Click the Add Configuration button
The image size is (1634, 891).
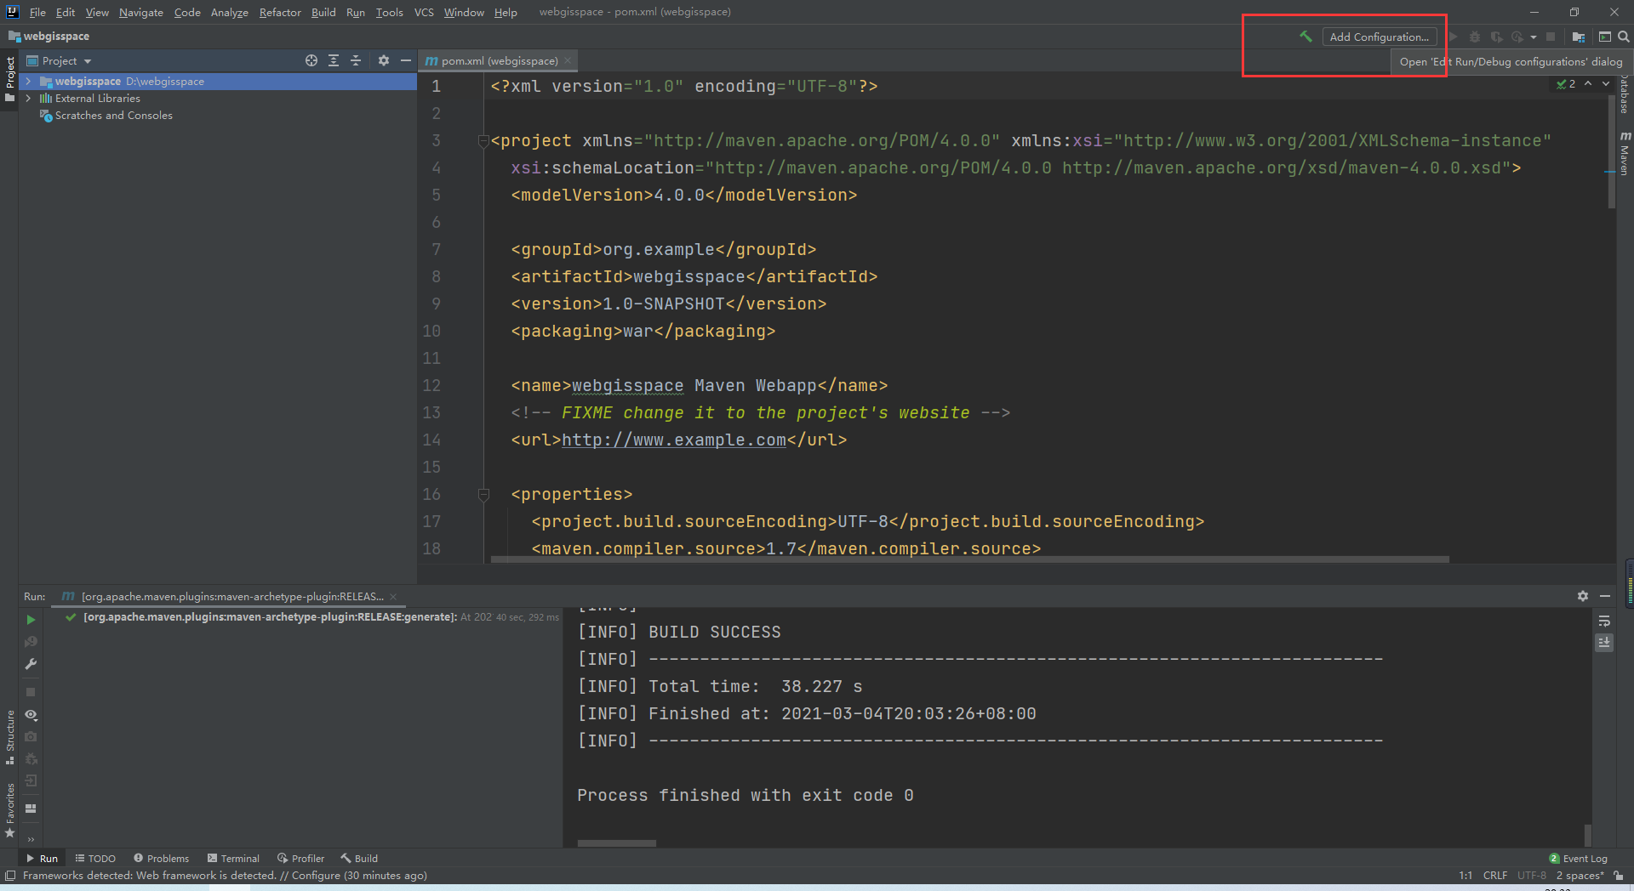coord(1380,37)
